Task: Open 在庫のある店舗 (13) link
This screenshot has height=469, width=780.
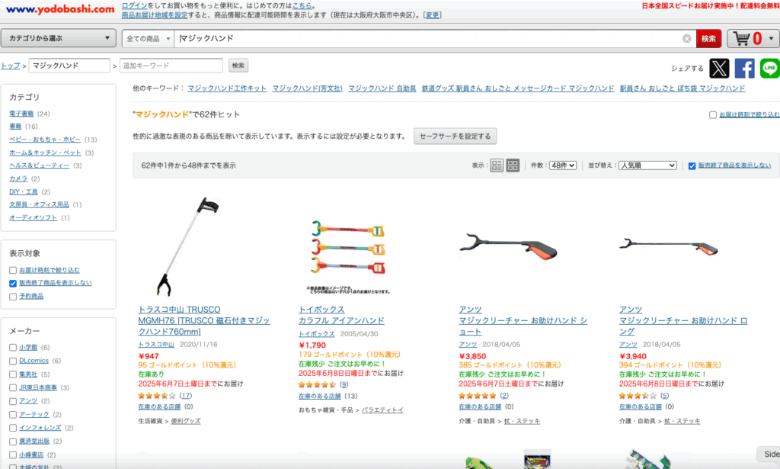Action: (x=319, y=397)
